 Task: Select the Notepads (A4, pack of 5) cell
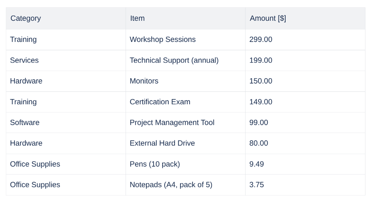pyautogui.click(x=171, y=185)
